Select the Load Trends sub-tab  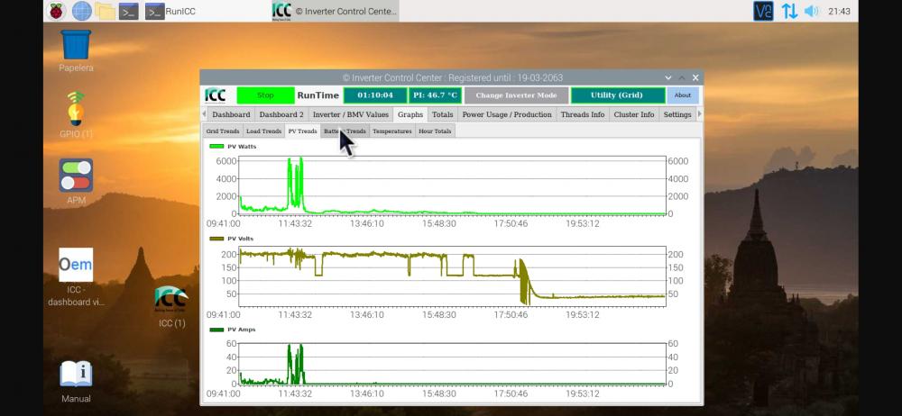(x=263, y=131)
